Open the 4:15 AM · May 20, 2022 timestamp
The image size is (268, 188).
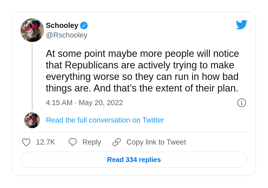coord(84,103)
